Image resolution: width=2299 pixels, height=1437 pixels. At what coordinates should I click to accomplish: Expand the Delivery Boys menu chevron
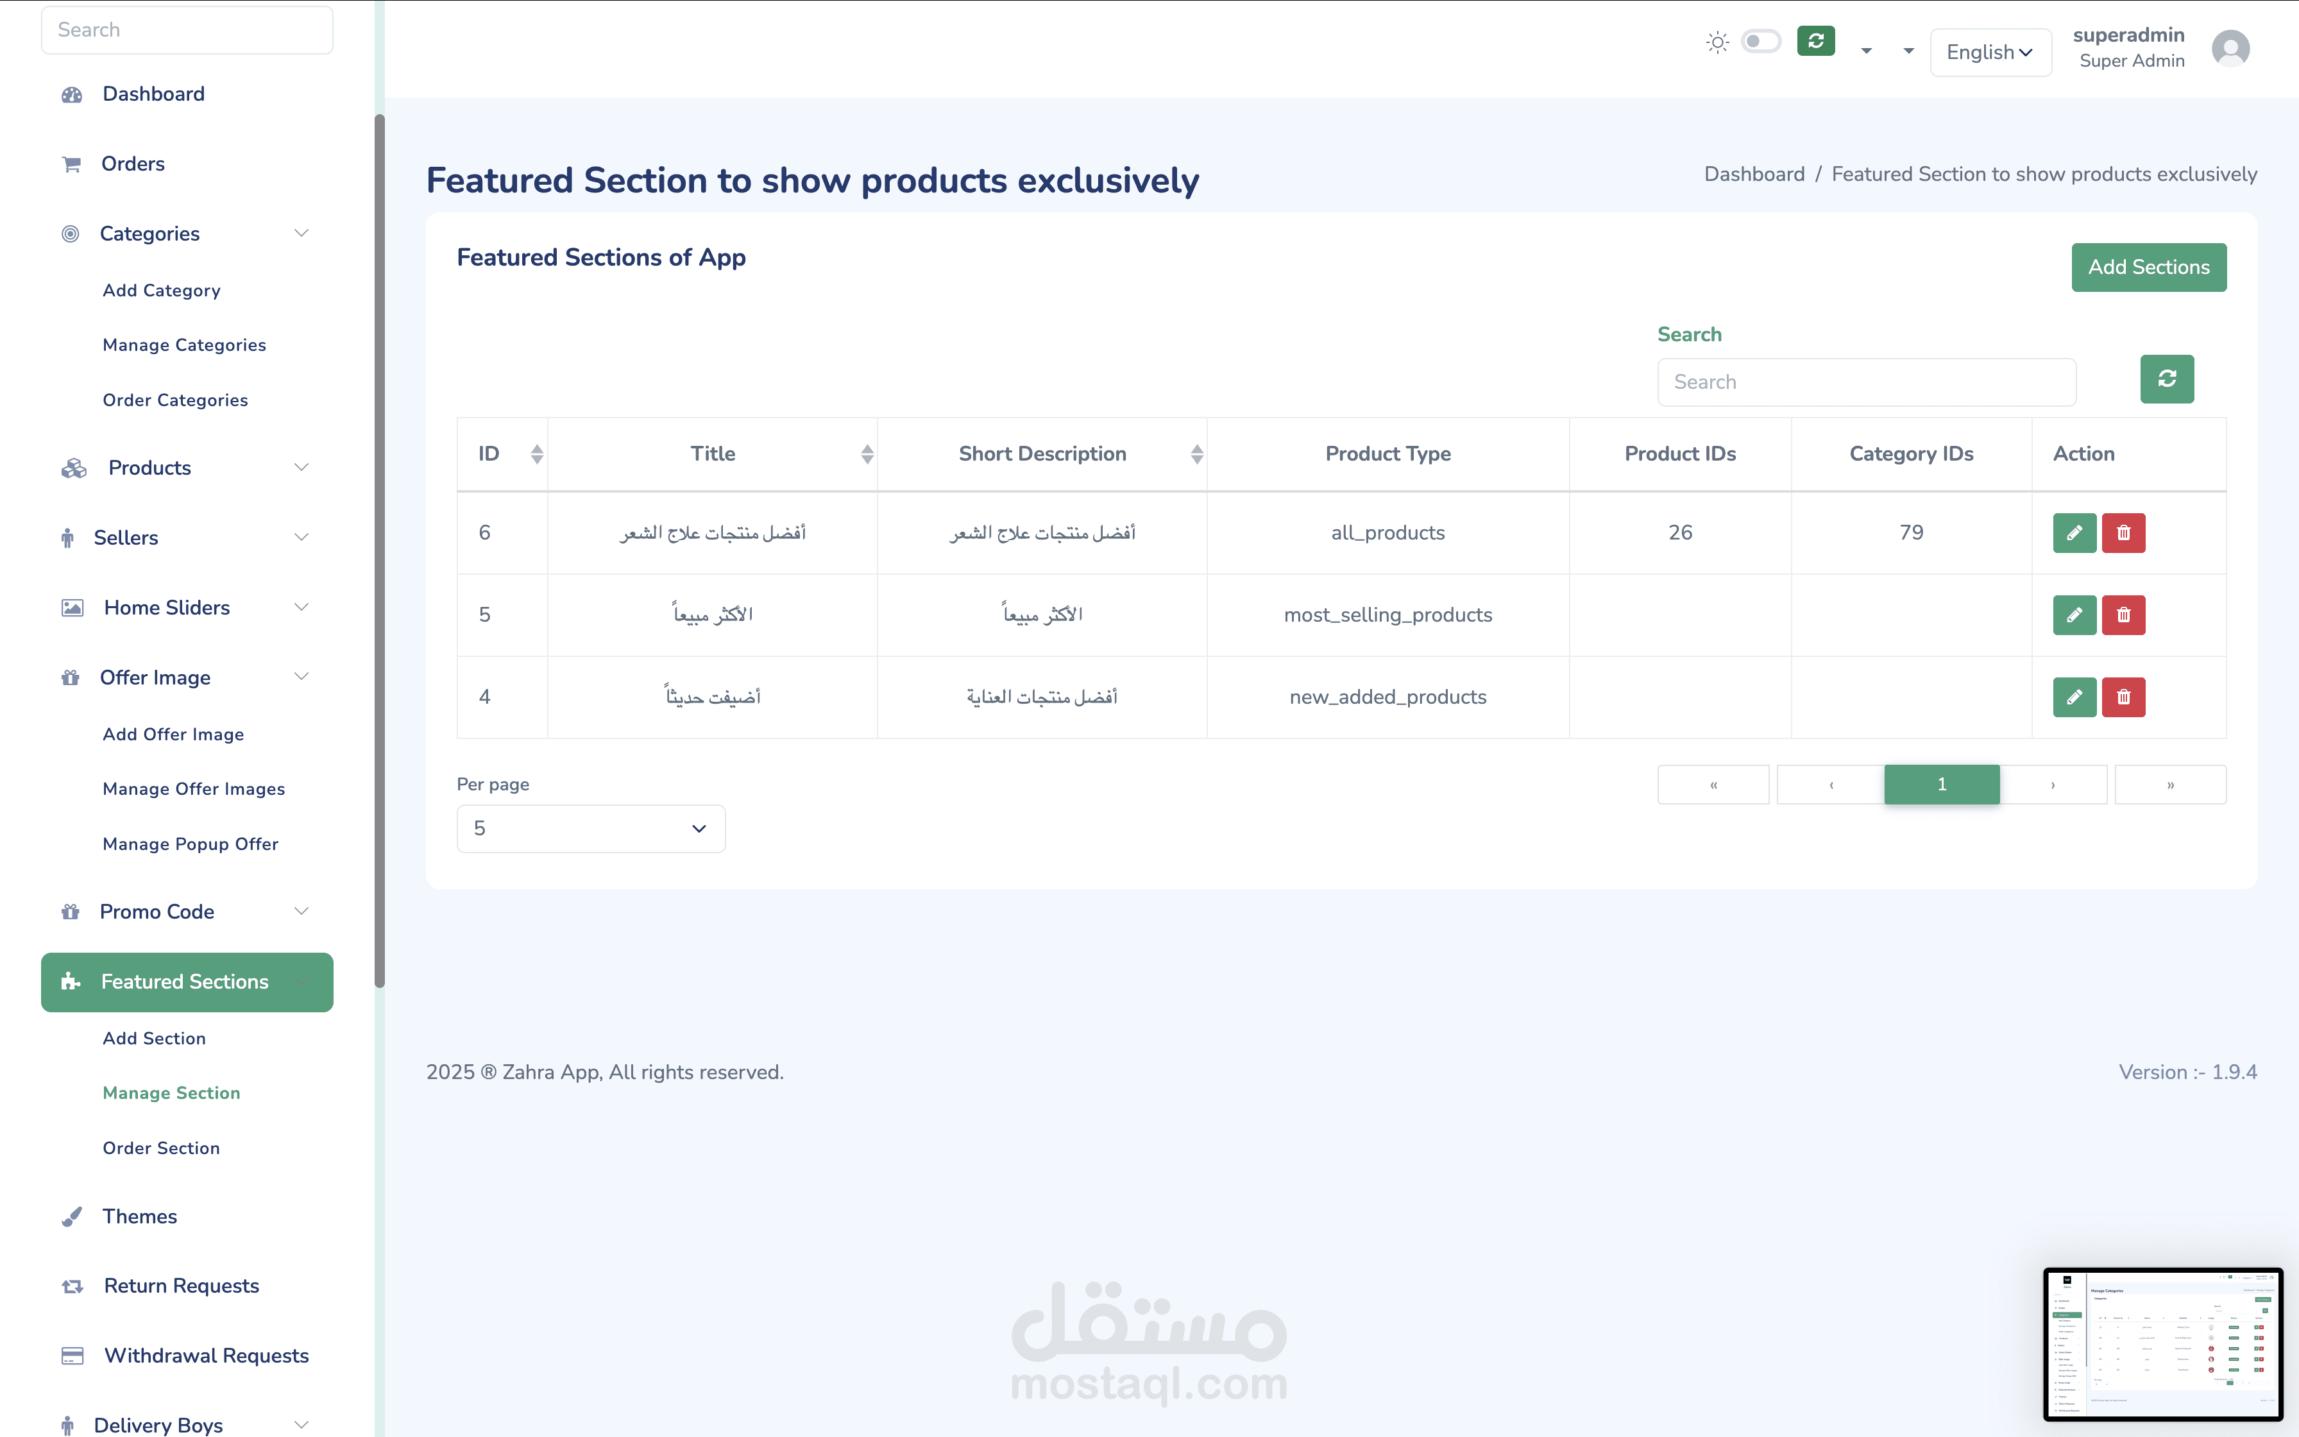pyautogui.click(x=301, y=1425)
